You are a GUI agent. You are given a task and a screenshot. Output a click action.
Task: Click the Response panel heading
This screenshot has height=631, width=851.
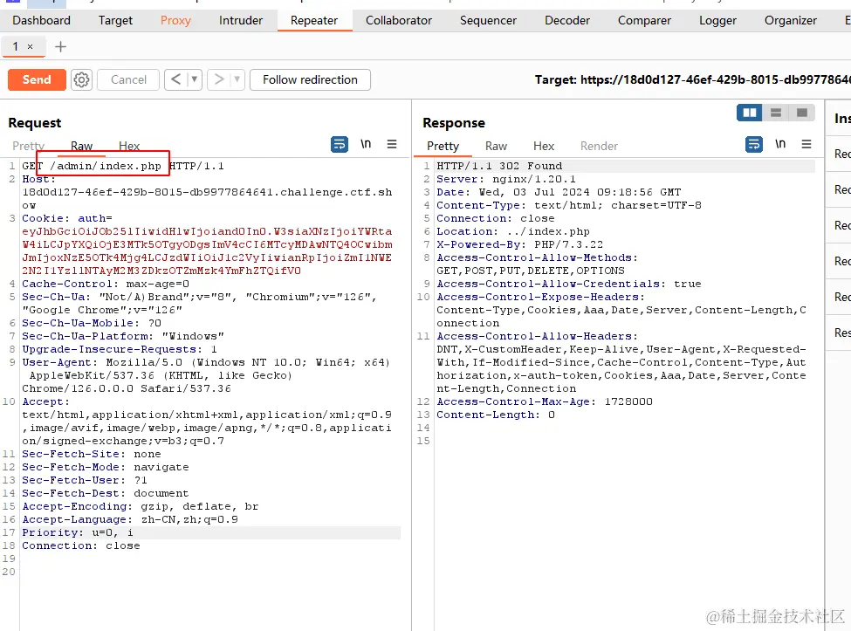(x=454, y=123)
